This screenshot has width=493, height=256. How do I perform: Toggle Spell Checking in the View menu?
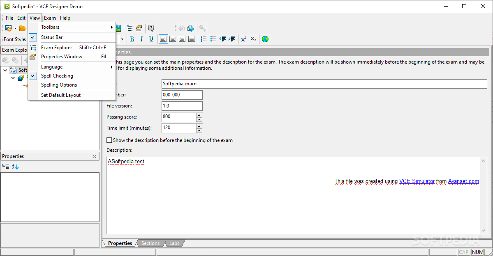click(72, 76)
